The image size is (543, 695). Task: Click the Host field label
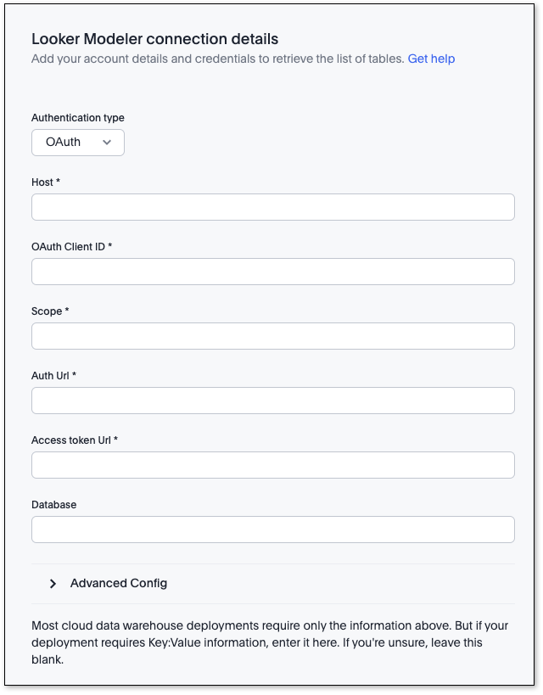pos(41,182)
